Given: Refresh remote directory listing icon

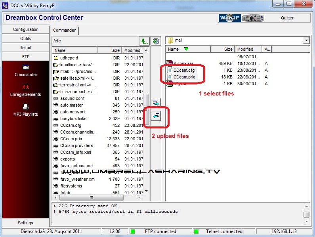Looking at the screenshot, I should (x=156, y=41).
